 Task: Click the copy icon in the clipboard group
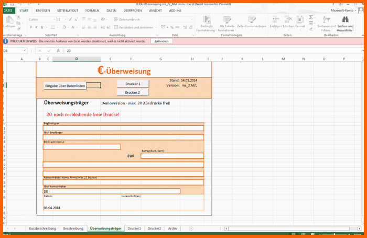[x=18, y=23]
